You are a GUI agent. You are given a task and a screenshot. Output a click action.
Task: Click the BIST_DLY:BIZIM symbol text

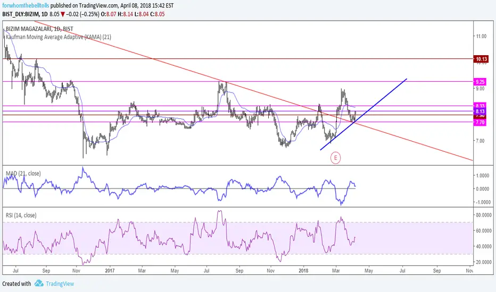click(x=21, y=14)
